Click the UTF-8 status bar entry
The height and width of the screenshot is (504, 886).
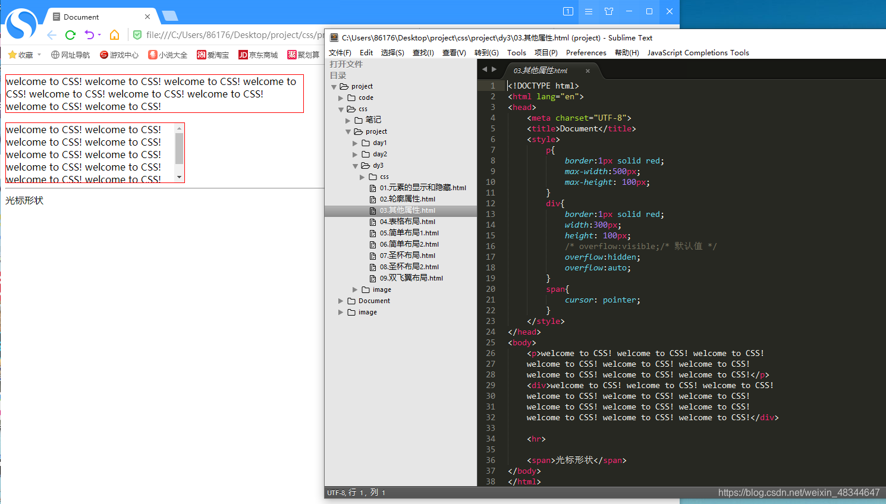click(x=336, y=493)
